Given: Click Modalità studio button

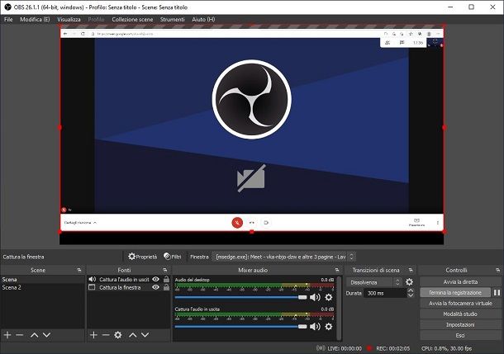Looking at the screenshot, I should [x=460, y=314].
